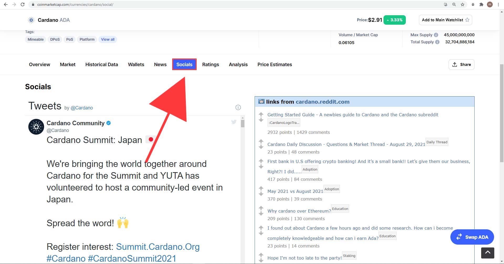Open Hope I'm not too late post
Image resolution: width=504 pixels, height=264 pixels.
click(304, 258)
